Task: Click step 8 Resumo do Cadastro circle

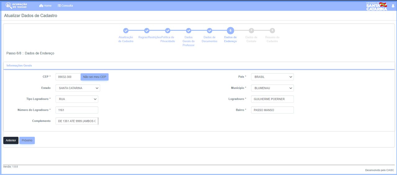Action: [272, 30]
